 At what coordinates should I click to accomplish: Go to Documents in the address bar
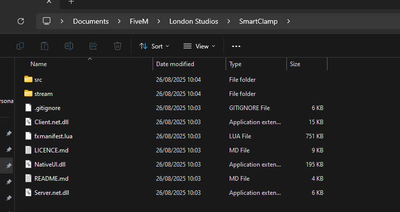point(91,21)
